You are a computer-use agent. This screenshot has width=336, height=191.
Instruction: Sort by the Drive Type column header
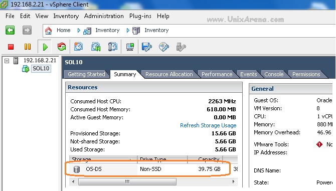coord(162,159)
